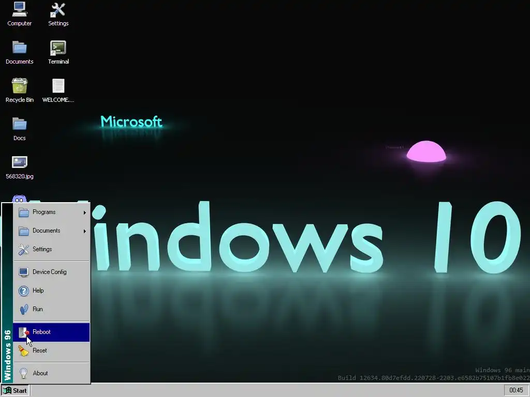Click the partially hidden desktop icon above Start menu
Image resolution: width=530 pixels, height=397 pixels.
[x=19, y=199]
